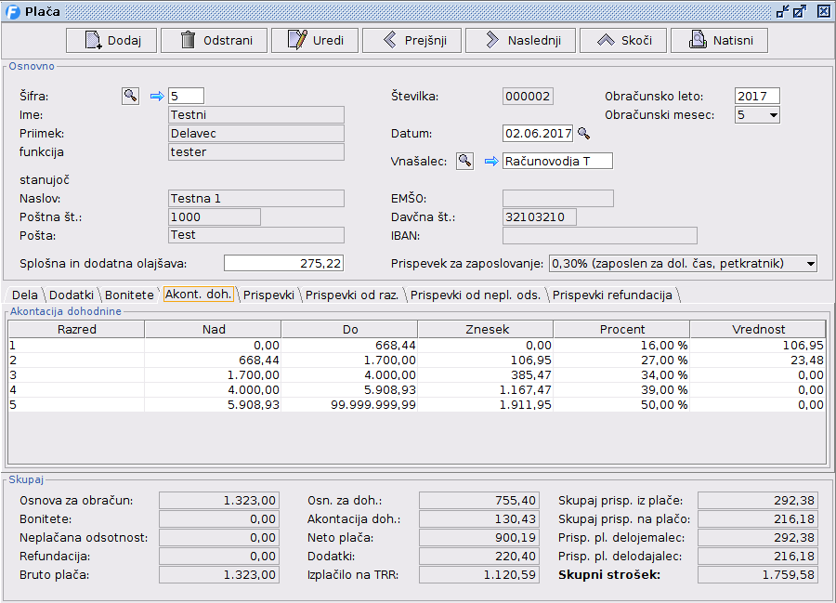
Task: Select the 39,00 % cell in the table
Action: pyautogui.click(x=621, y=390)
